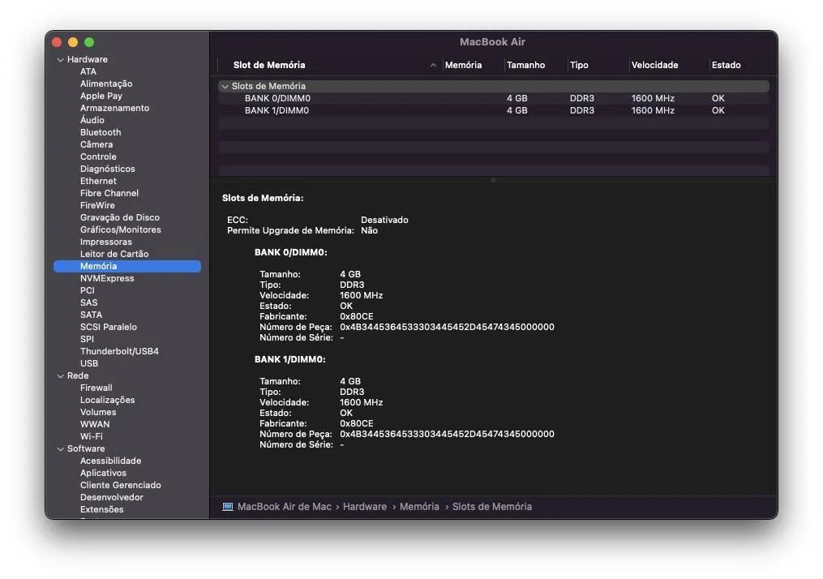Click the ECC Desativado value
The image size is (823, 579).
384,220
